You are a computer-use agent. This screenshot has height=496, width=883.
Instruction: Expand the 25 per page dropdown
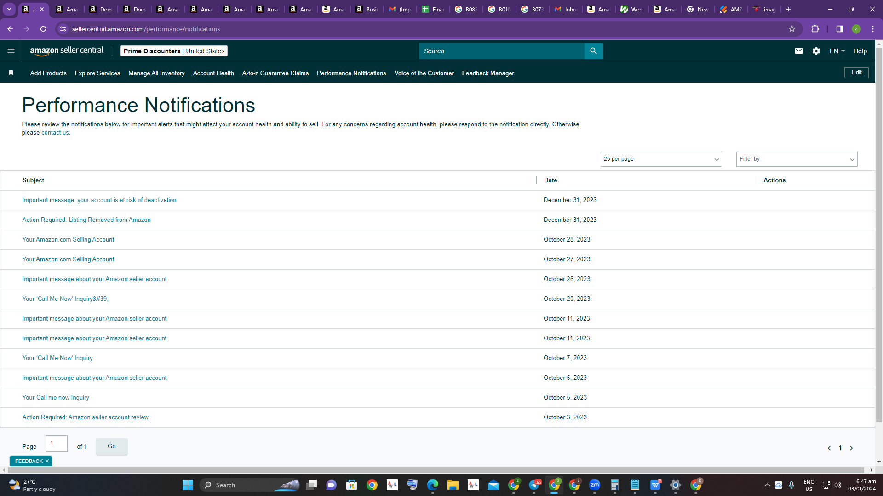tap(661, 159)
